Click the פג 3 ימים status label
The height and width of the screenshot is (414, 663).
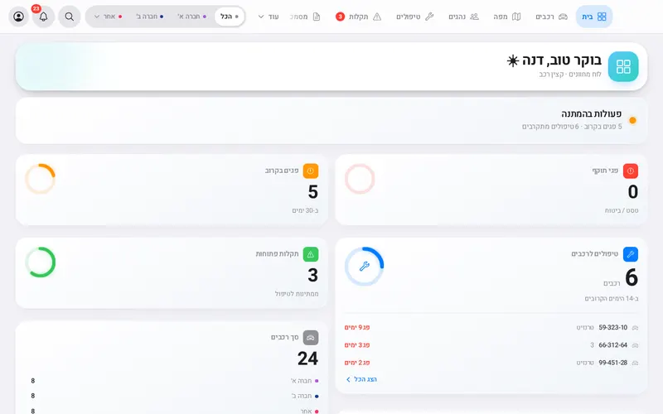point(357,345)
